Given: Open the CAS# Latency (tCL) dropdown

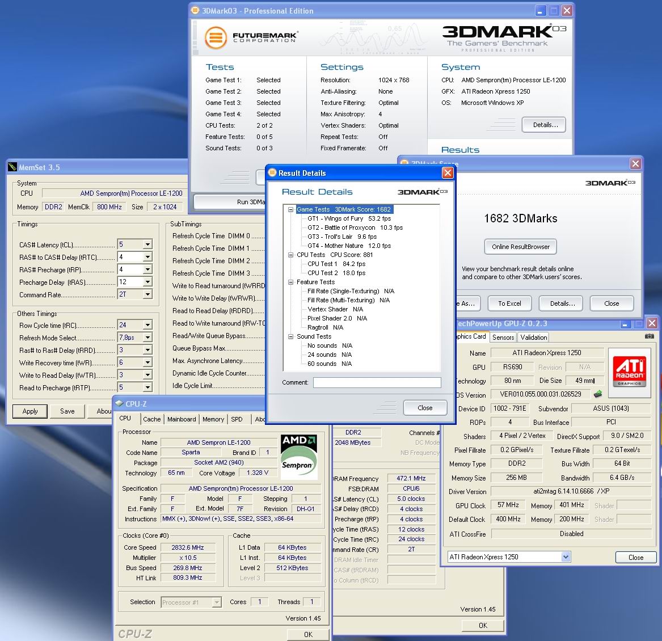Looking at the screenshot, I should point(147,244).
